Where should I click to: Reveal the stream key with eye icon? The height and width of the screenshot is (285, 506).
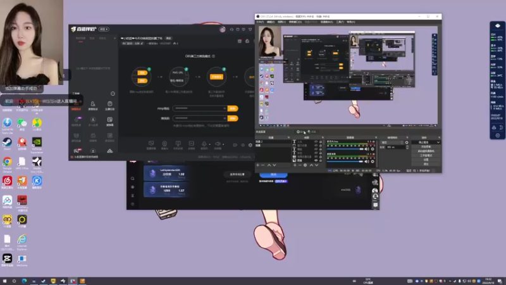point(225,118)
